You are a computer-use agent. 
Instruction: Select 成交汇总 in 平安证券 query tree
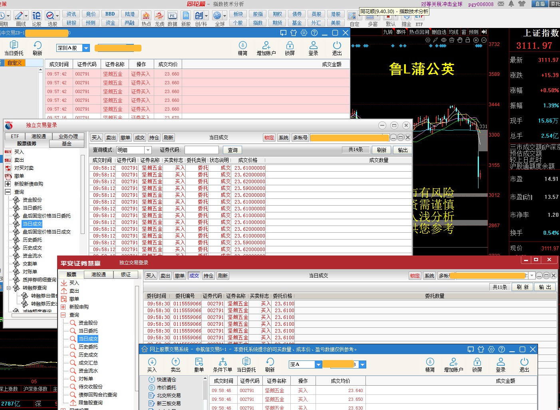tap(88, 363)
